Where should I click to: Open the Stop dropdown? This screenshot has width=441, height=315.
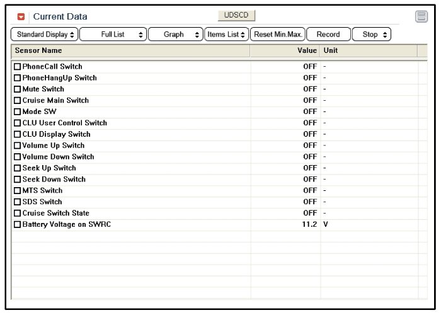click(x=372, y=35)
